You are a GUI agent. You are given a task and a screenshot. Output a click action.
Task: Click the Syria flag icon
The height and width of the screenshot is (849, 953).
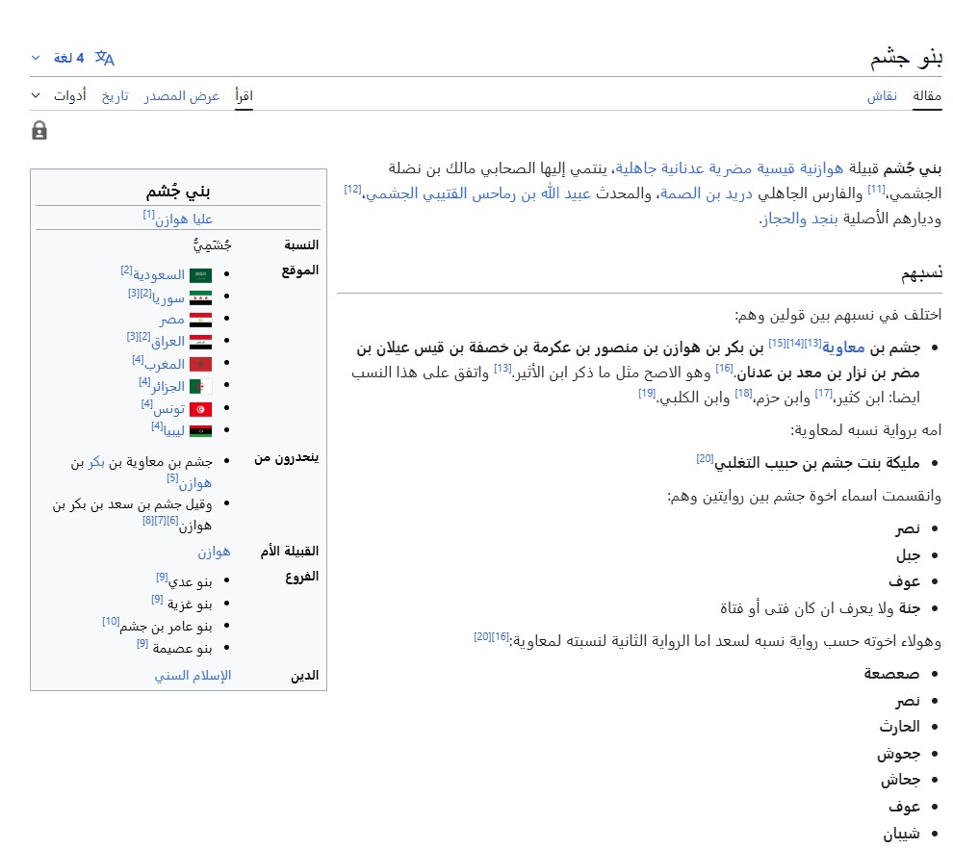coord(200,297)
